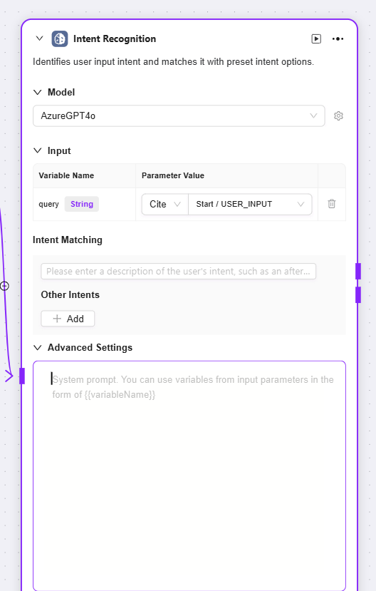Delete the query input row
376x591 pixels.
click(x=332, y=204)
